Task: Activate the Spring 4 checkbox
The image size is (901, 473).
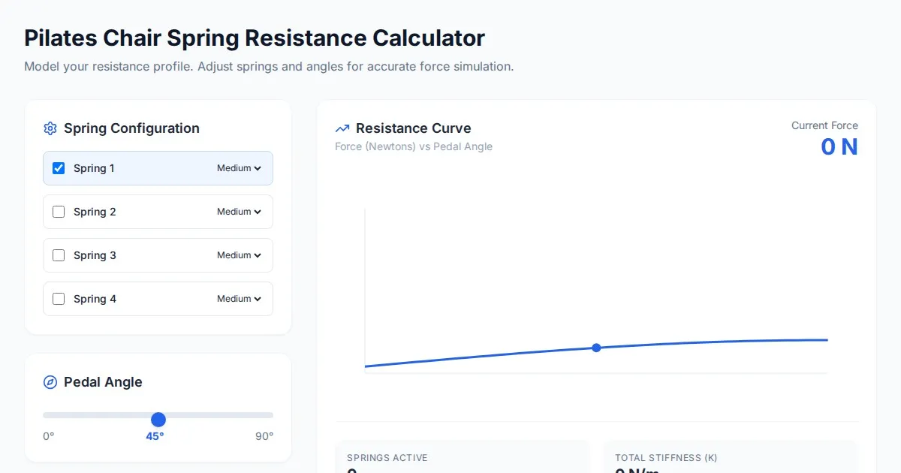Action: pos(59,299)
